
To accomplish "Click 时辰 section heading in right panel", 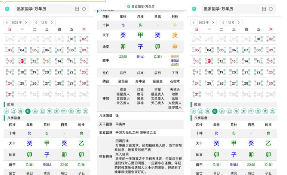I will 197,105.
